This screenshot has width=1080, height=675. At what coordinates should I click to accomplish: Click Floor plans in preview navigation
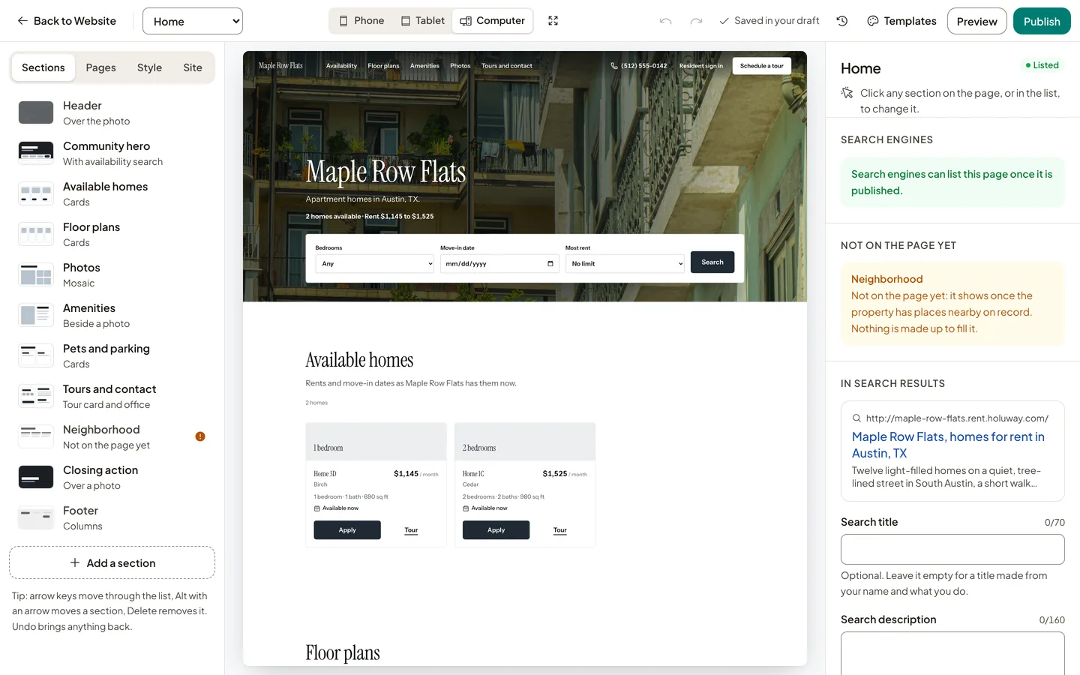[383, 66]
